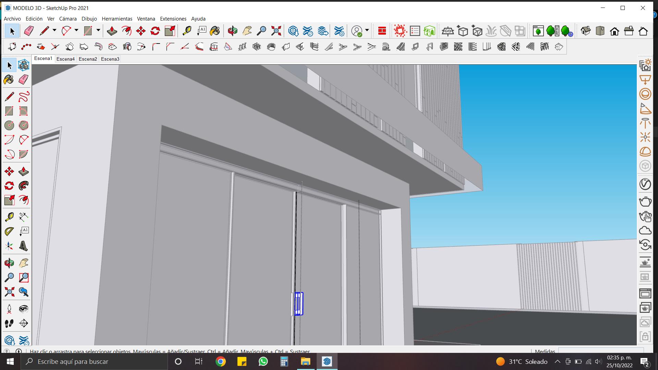Image resolution: width=658 pixels, height=370 pixels.
Task: Select the Tape Measure tool in top toolbar
Action: (187, 31)
